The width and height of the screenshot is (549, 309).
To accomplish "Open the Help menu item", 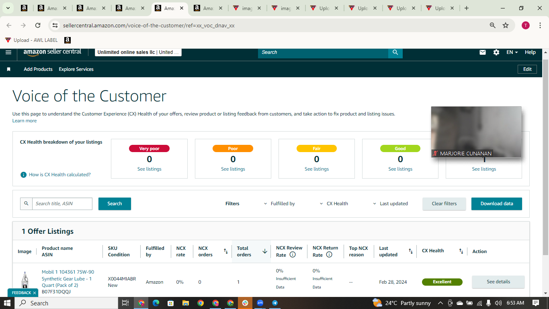I will [x=530, y=52].
